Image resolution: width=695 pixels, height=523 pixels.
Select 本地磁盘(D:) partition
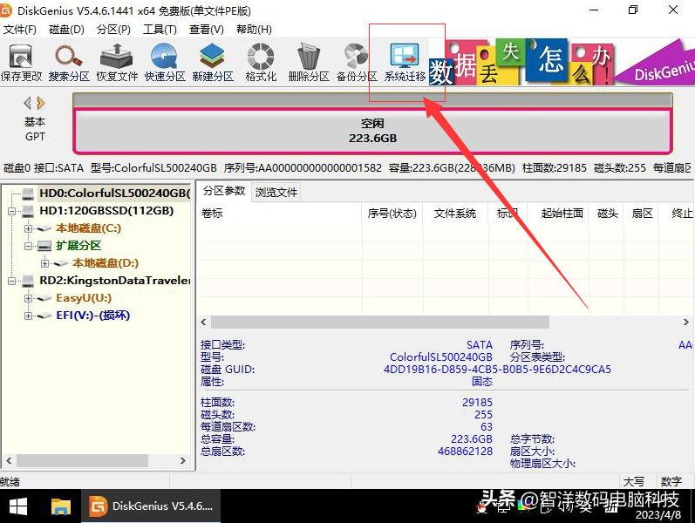coord(105,263)
